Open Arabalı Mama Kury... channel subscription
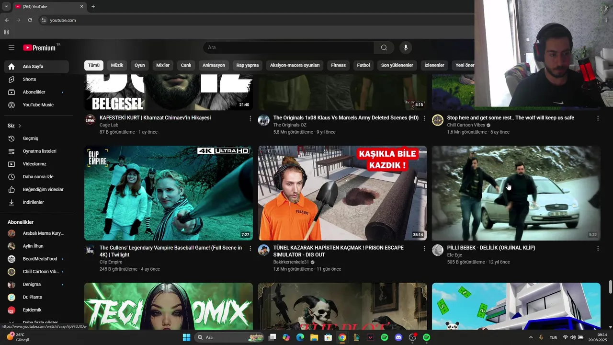The width and height of the screenshot is (613, 345). (x=36, y=233)
